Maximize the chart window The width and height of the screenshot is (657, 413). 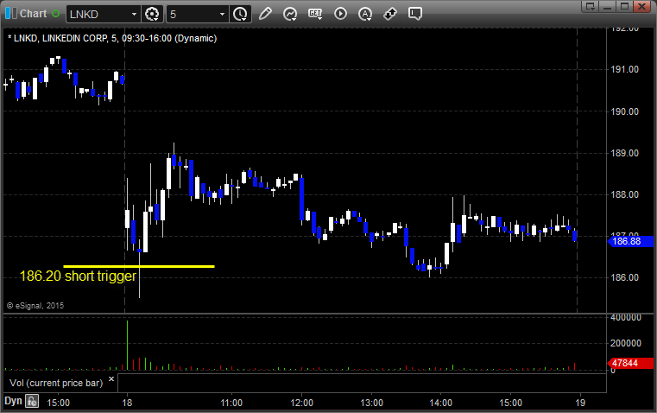tap(624, 6)
